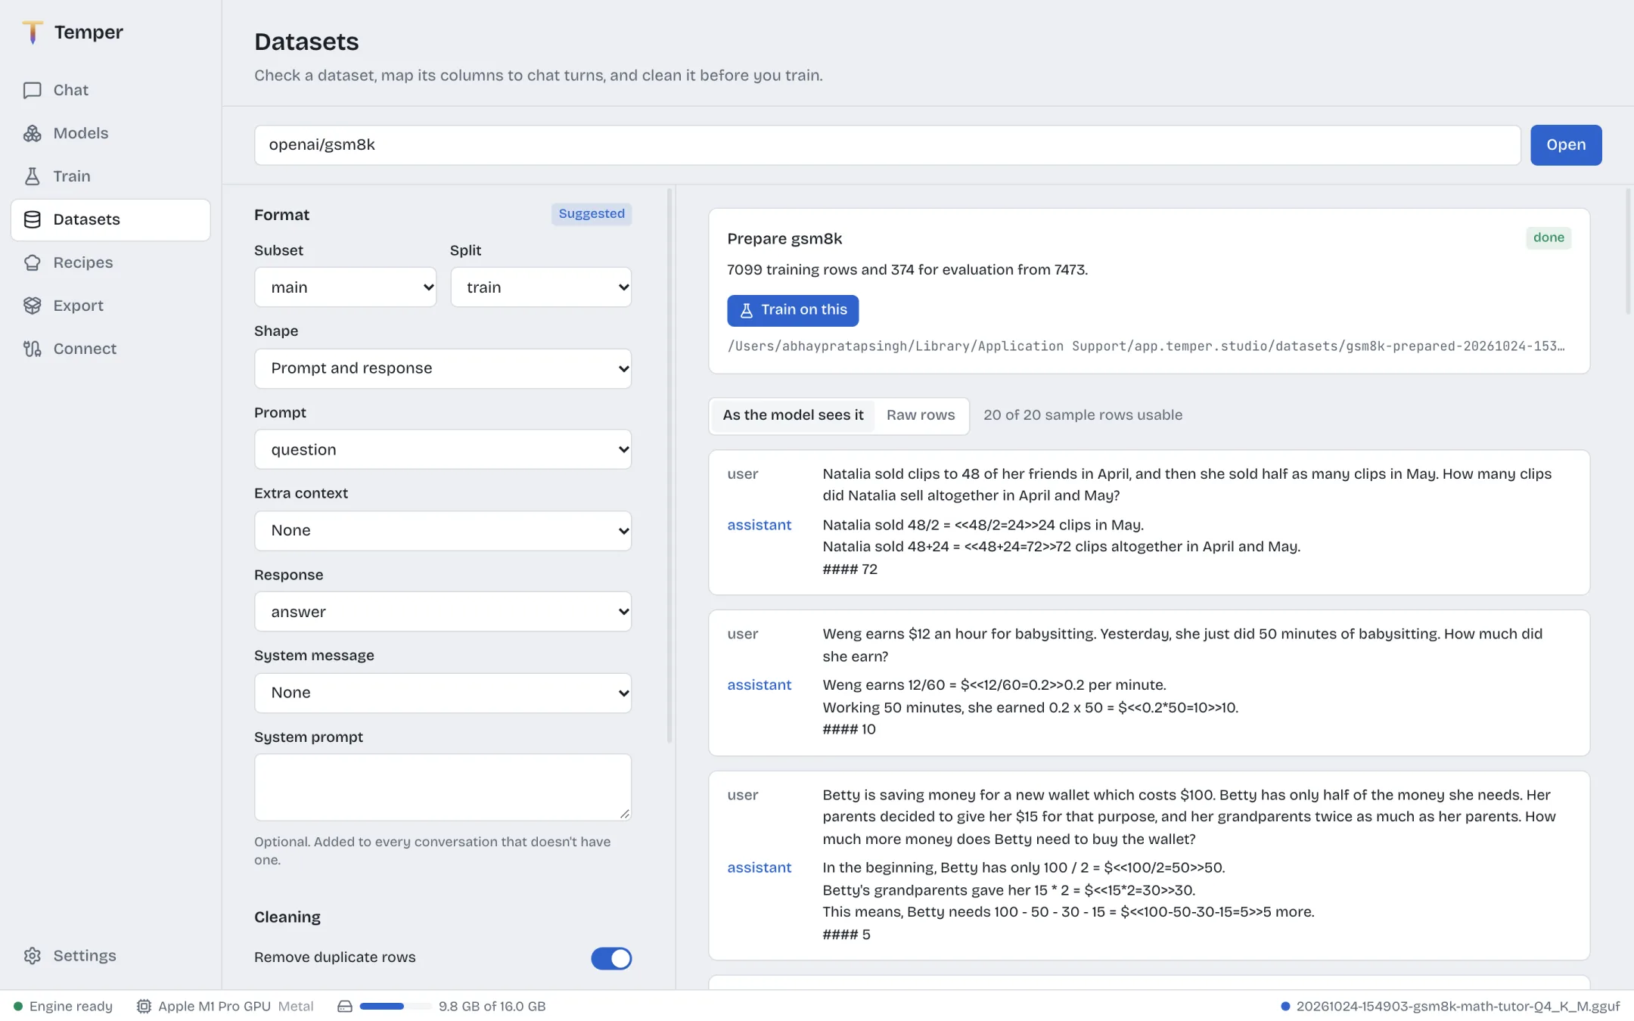Open the Extra context dropdown
Image resolution: width=1634 pixels, height=1021 pixels.
click(443, 531)
